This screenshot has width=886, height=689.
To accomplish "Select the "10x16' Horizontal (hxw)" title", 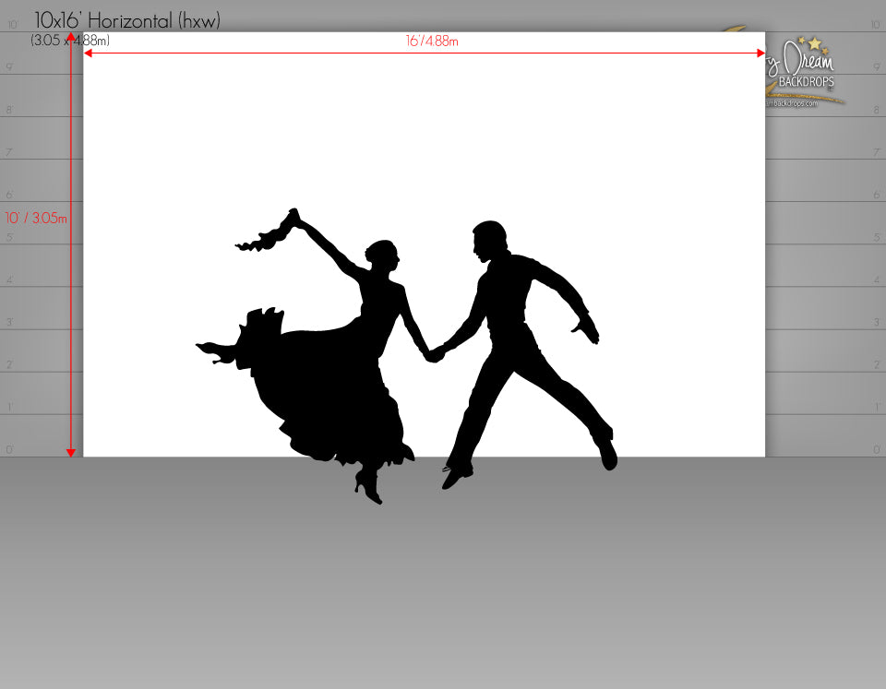I will click(127, 20).
